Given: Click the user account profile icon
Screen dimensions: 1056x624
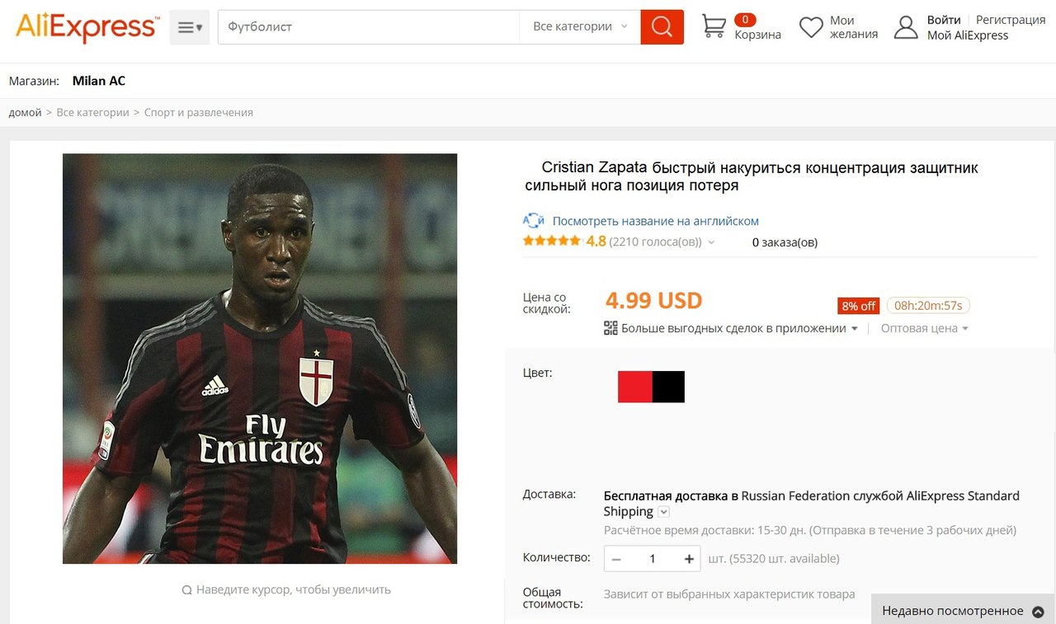Looking at the screenshot, I should pos(906,27).
